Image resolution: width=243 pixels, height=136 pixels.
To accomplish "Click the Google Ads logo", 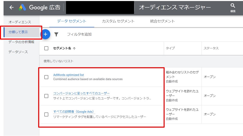I will pos(22,7).
